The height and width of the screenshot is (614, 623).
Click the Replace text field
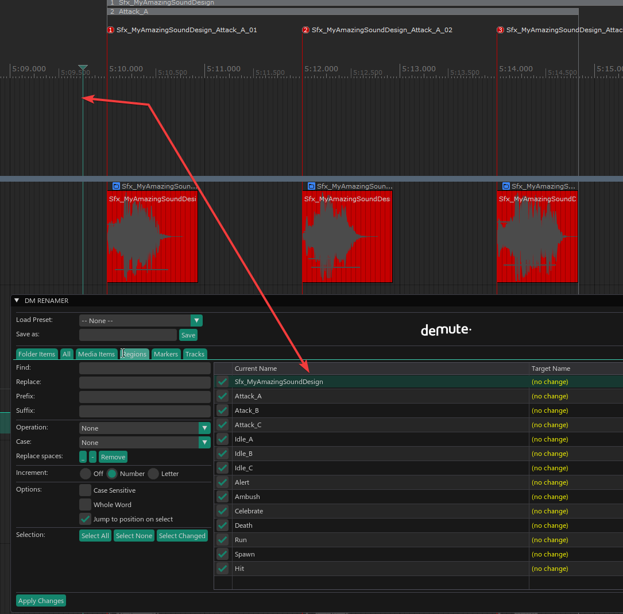(145, 382)
